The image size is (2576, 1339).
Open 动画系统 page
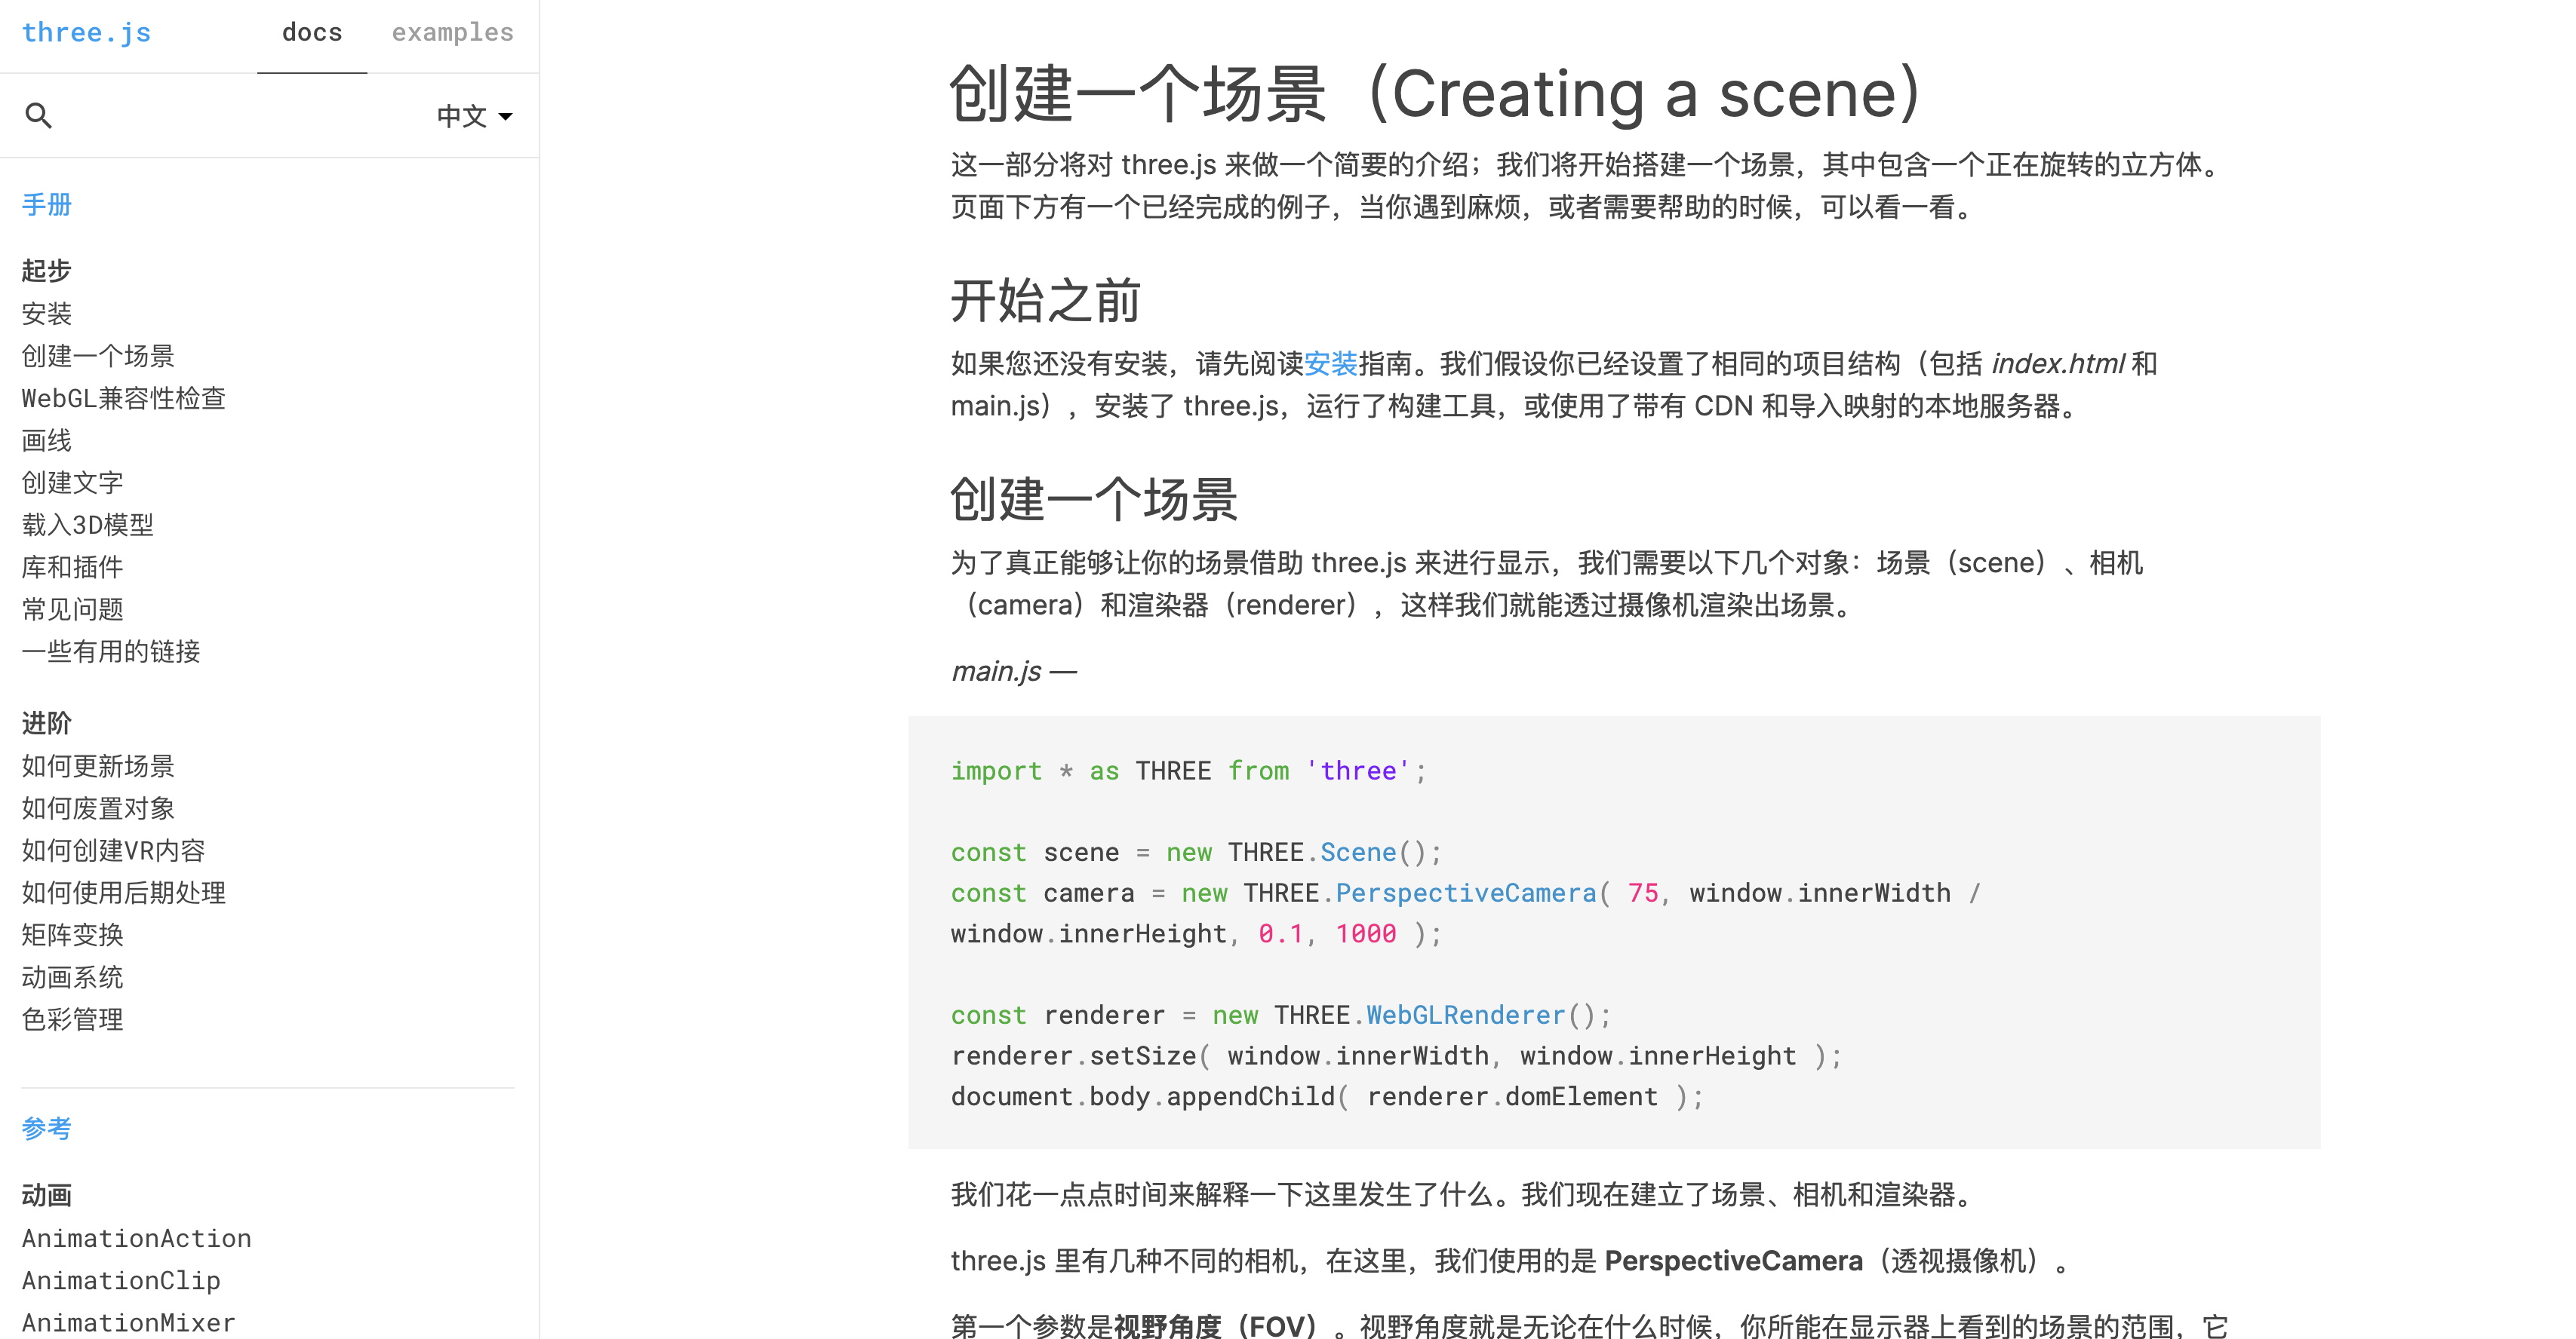73,977
